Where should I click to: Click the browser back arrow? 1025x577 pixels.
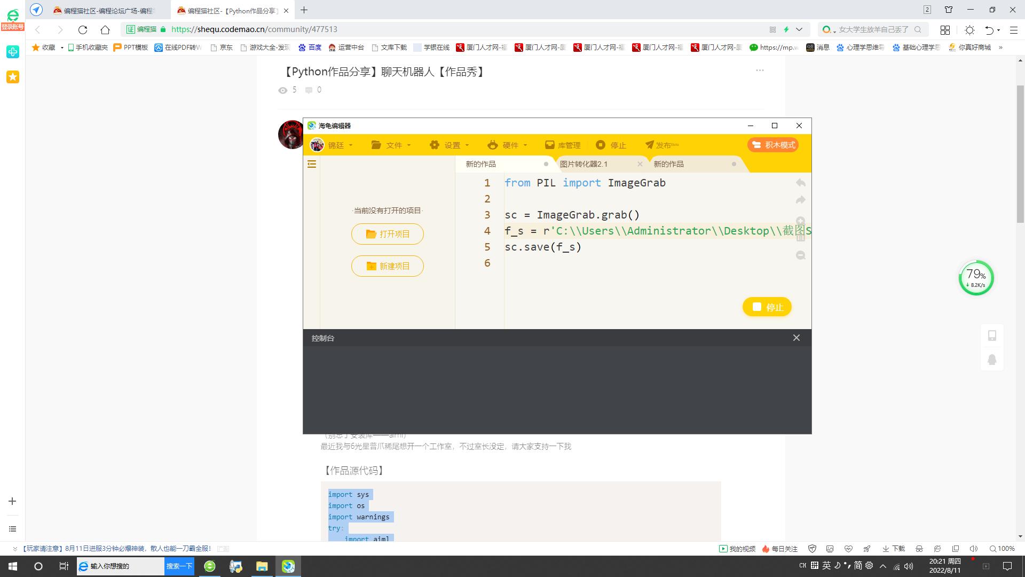(38, 29)
